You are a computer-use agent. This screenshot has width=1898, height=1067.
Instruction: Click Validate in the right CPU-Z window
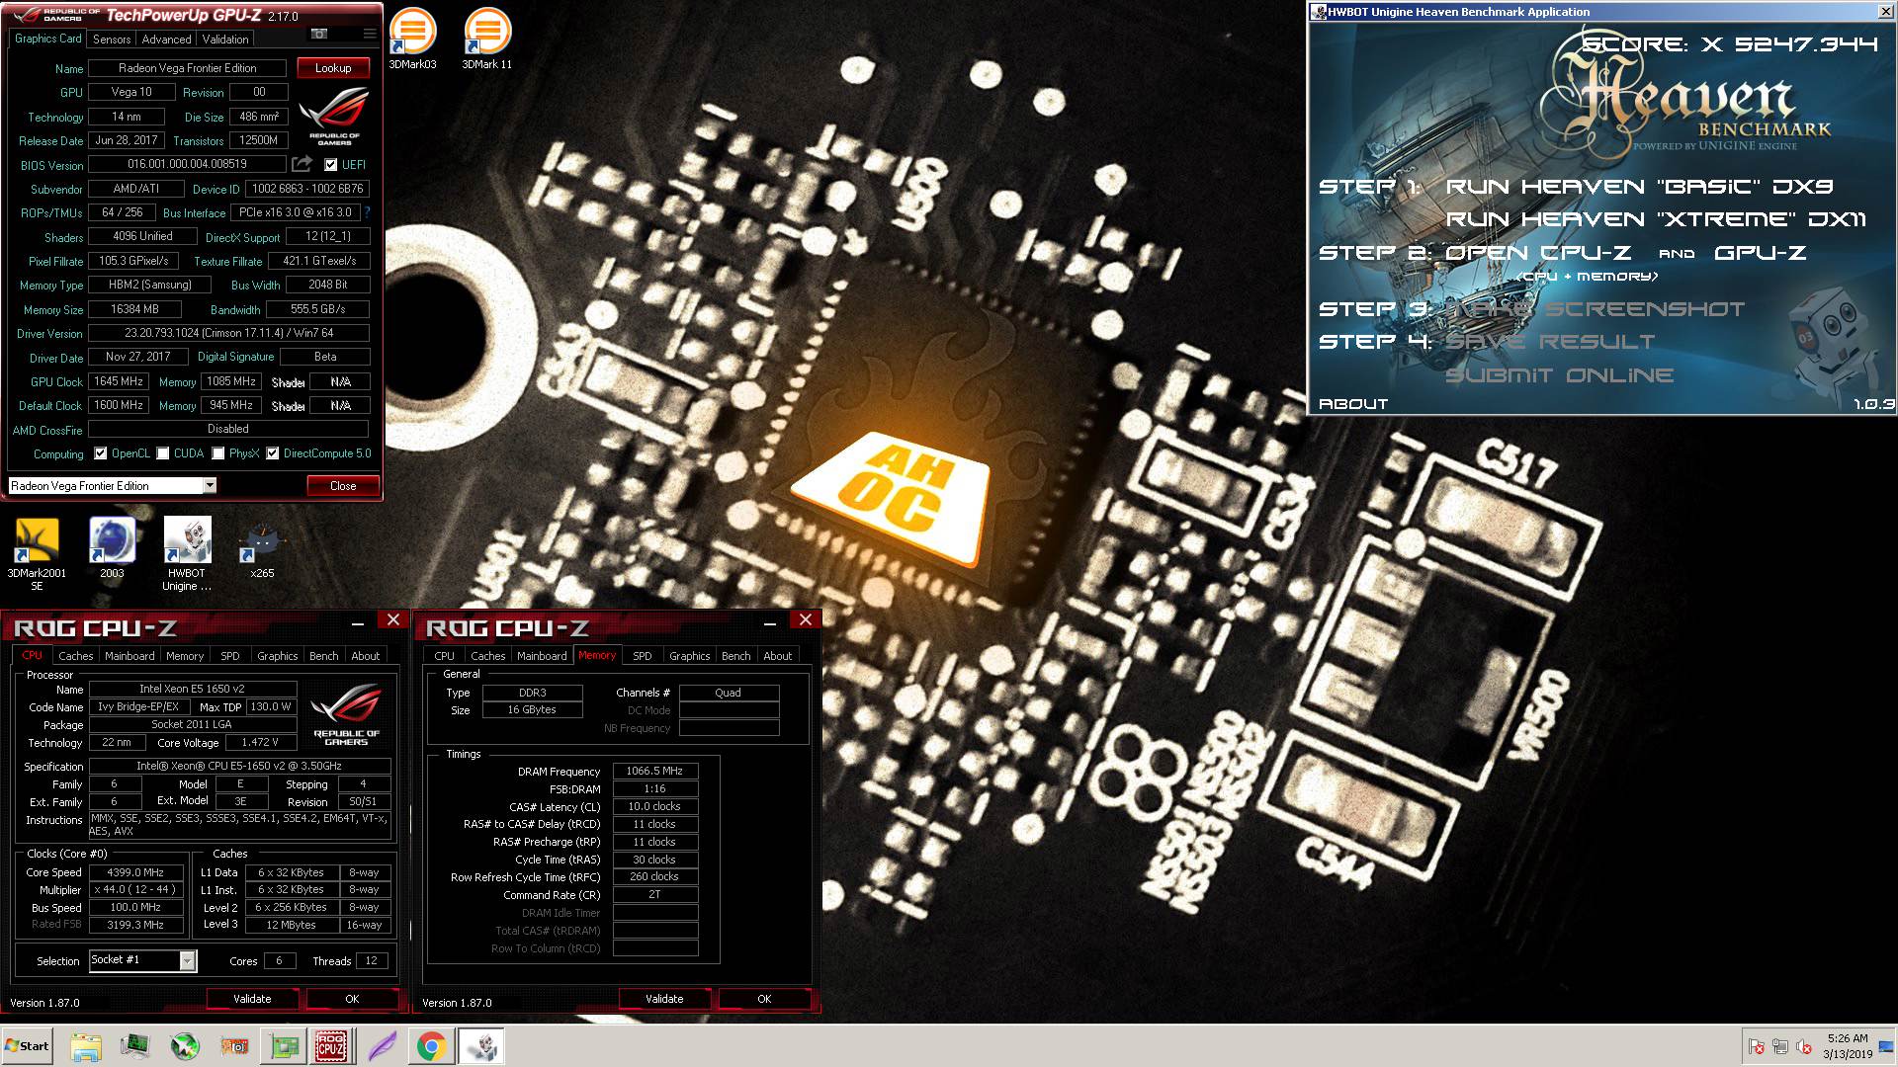coord(664,999)
